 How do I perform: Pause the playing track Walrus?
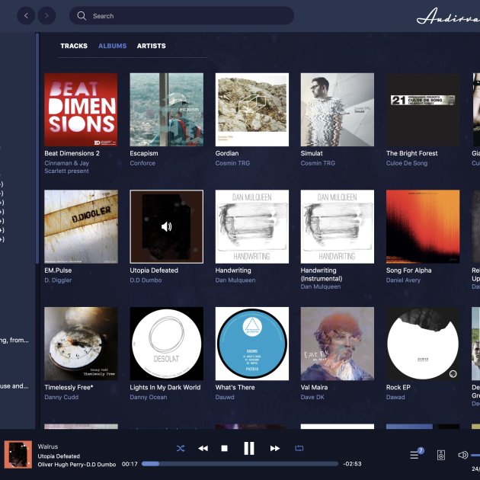tap(249, 449)
